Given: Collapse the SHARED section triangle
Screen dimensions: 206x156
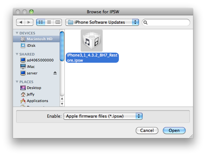Looking at the screenshot, I should (17, 54).
